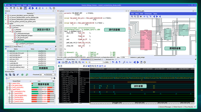
Task: Click the pink block in the schematic
Action: [146, 40]
